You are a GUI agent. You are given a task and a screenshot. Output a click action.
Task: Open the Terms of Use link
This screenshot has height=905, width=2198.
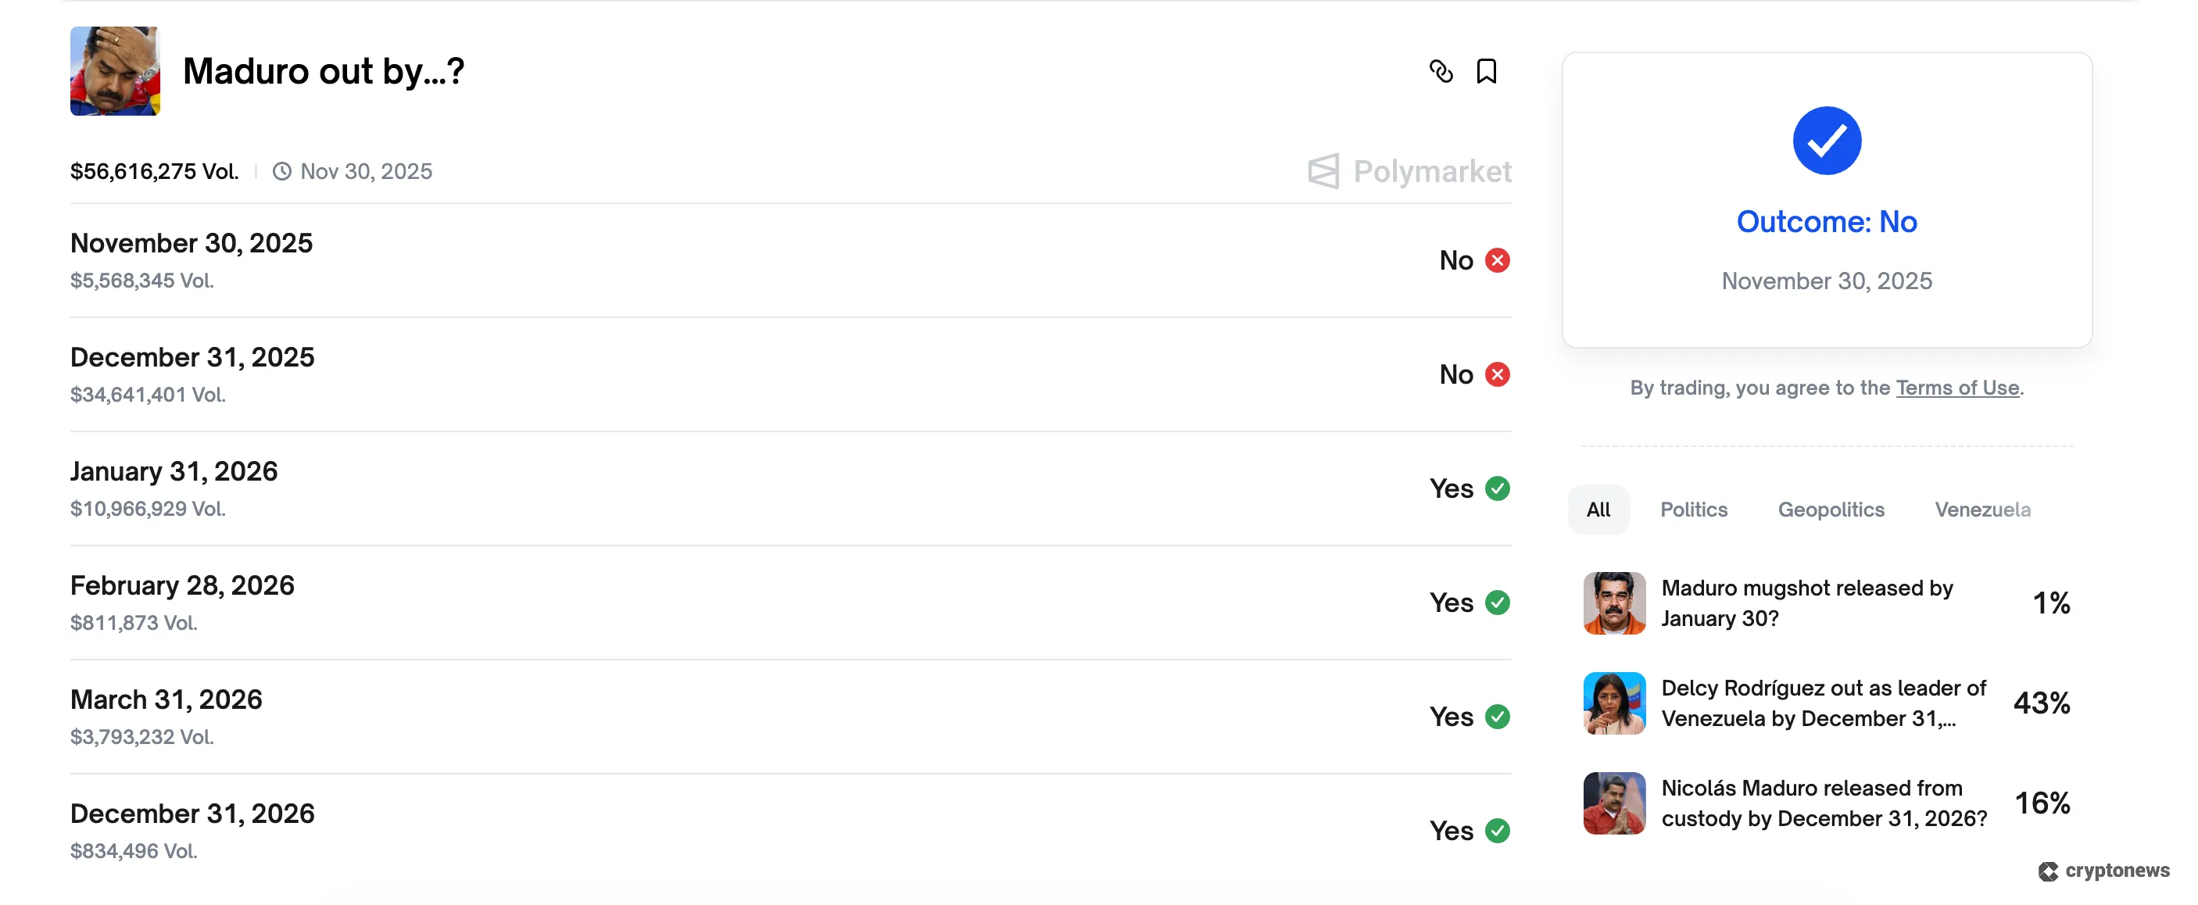coord(1957,388)
